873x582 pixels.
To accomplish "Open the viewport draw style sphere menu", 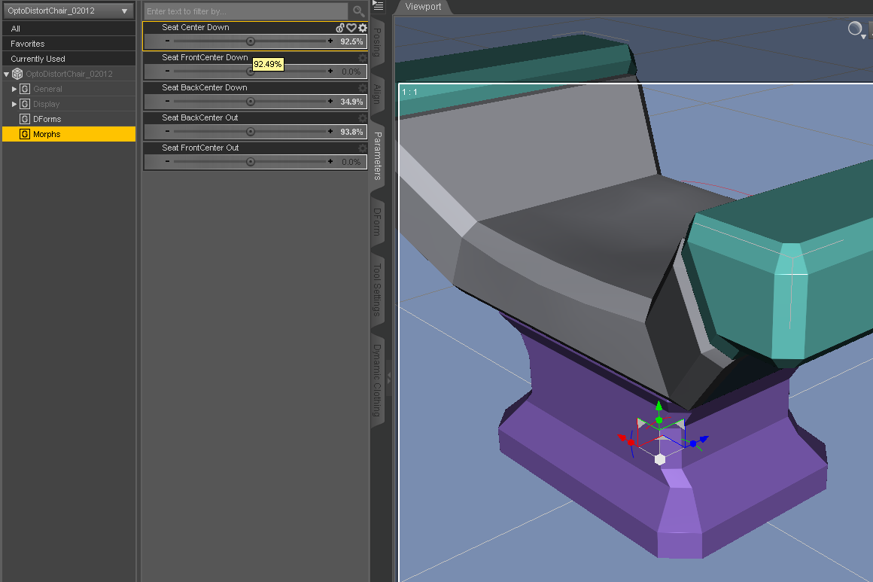I will [x=856, y=29].
